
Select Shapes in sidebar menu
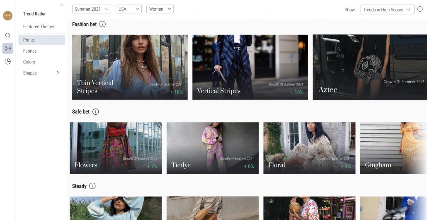pos(30,73)
